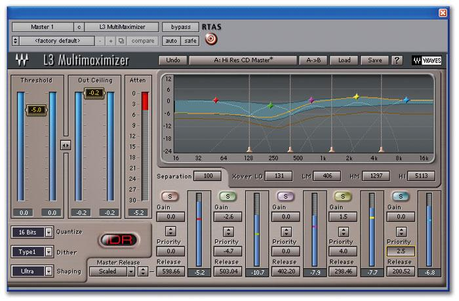Viewport: 459px width, 301px height.
Task: Open the Master 1 track selector
Action: point(43,27)
